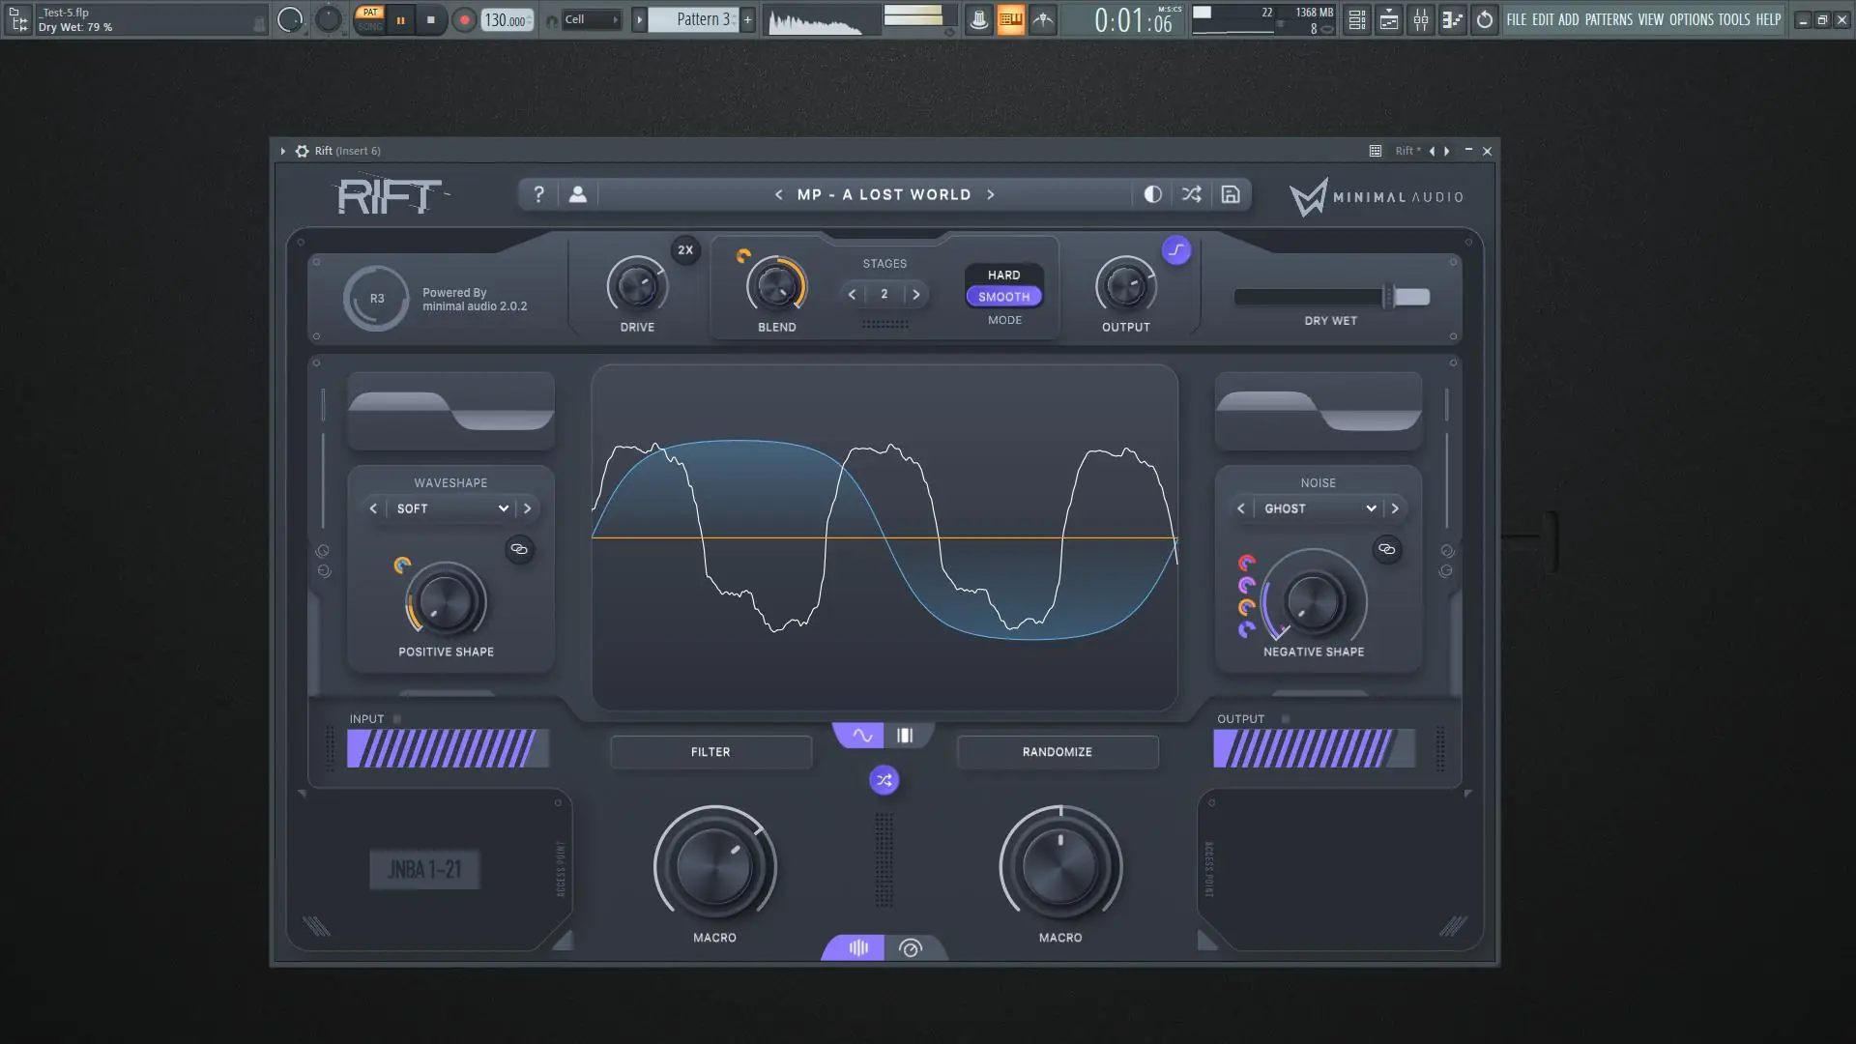The height and width of the screenshot is (1044, 1856).
Task: Click the link icon beside Positive Shape
Action: tap(519, 549)
